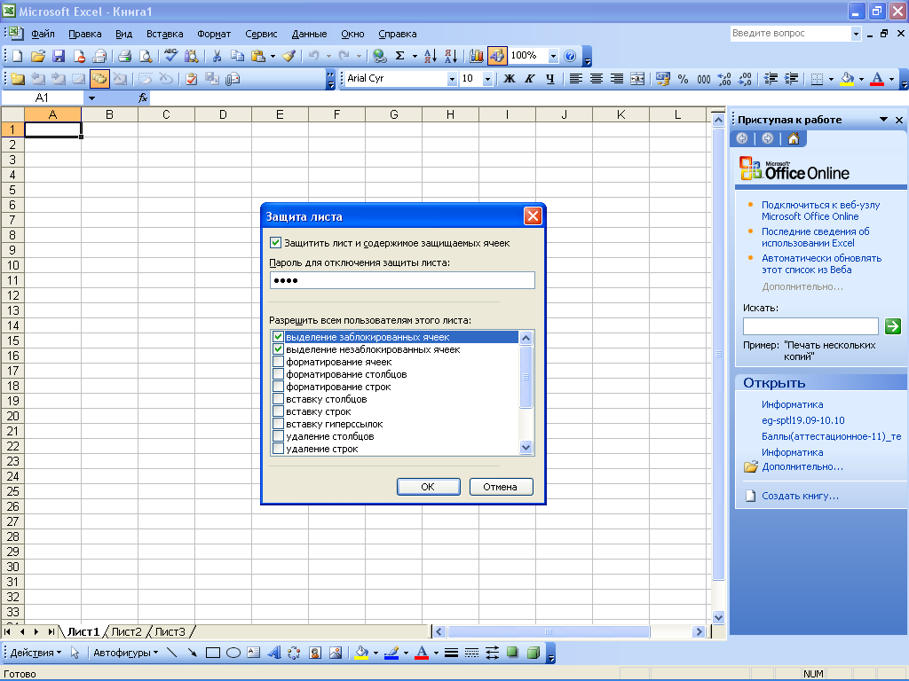This screenshot has height=681, width=909.
Task: Activate the Format Painter brush
Action: pyautogui.click(x=289, y=56)
